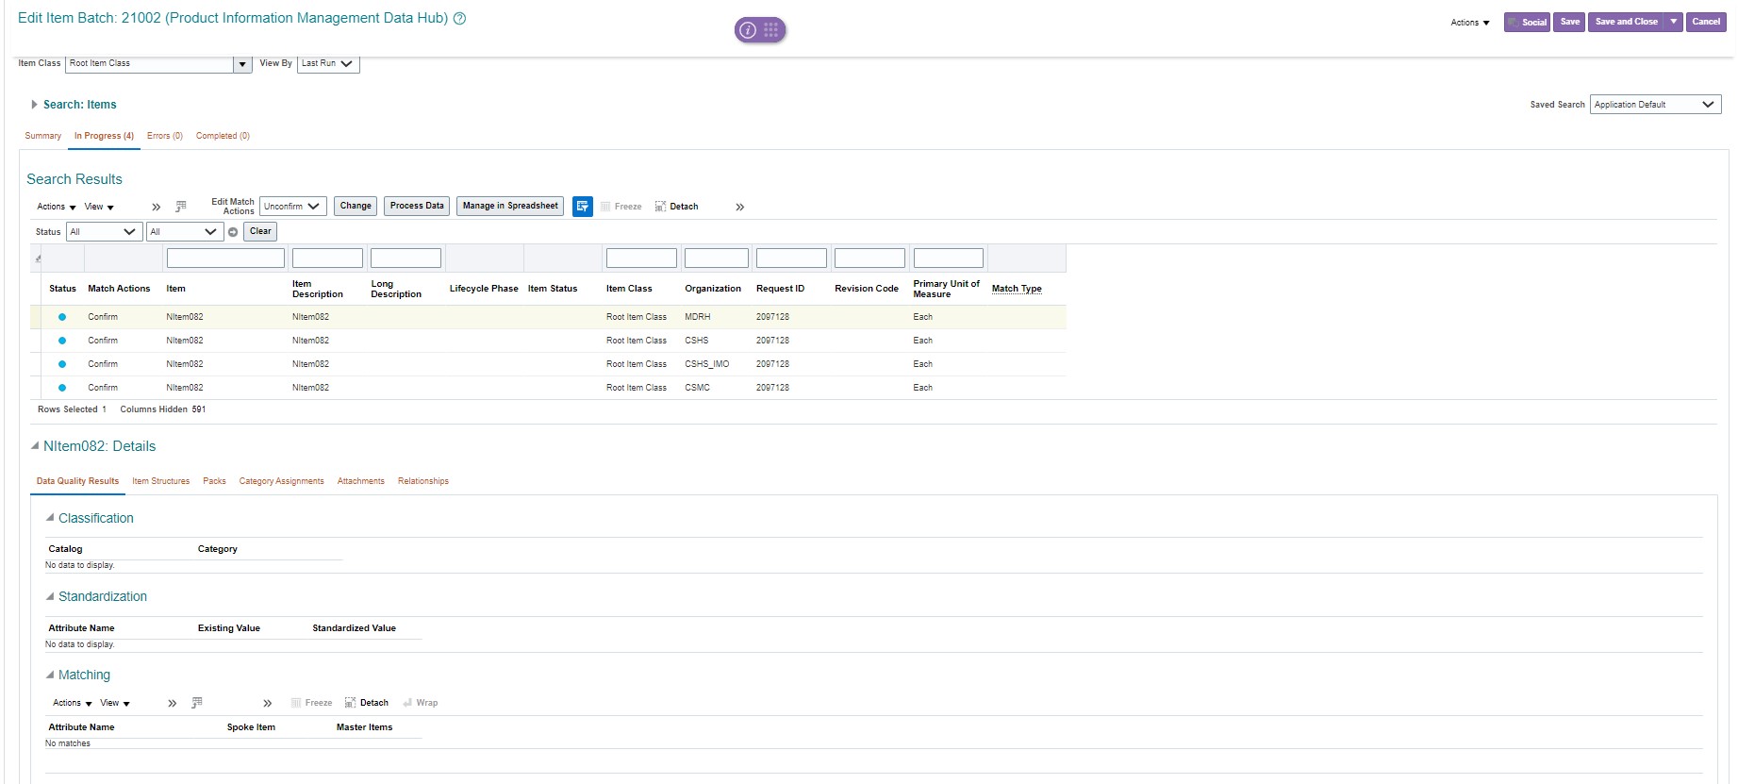This screenshot has width=1738, height=784.
Task: Toggle the blue Query By Example filter icon
Action: (583, 206)
